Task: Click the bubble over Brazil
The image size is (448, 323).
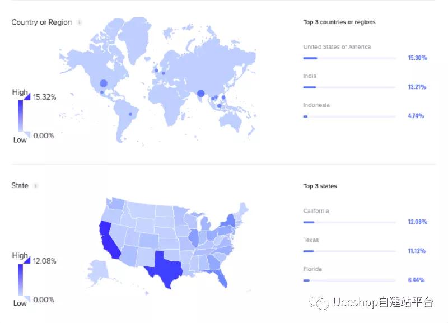Action: pyautogui.click(x=130, y=114)
